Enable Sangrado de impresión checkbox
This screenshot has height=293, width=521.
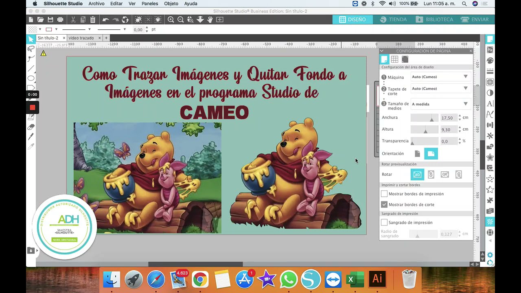[x=384, y=222]
